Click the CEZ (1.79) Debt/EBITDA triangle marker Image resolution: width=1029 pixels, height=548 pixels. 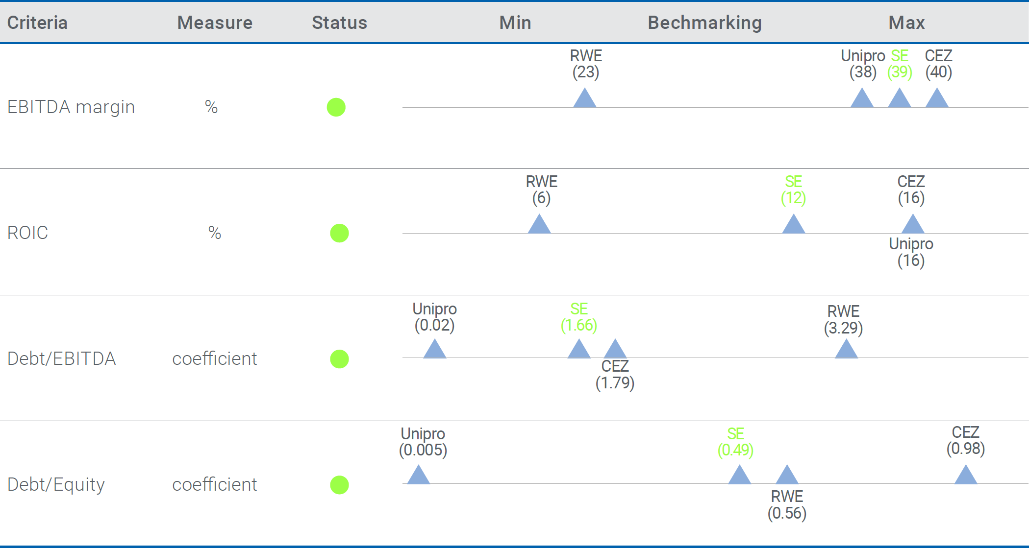(615, 350)
